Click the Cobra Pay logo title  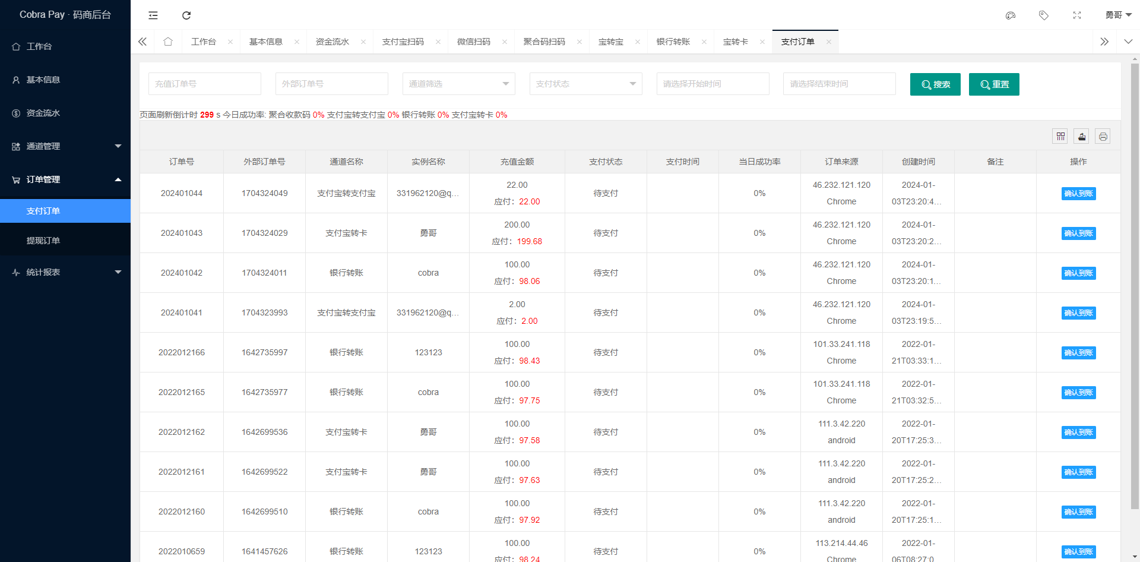click(65, 15)
